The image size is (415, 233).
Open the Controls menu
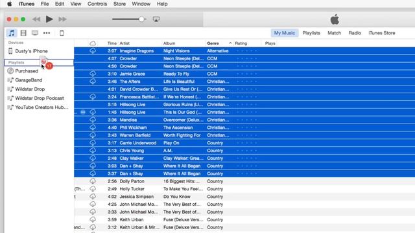[97, 4]
